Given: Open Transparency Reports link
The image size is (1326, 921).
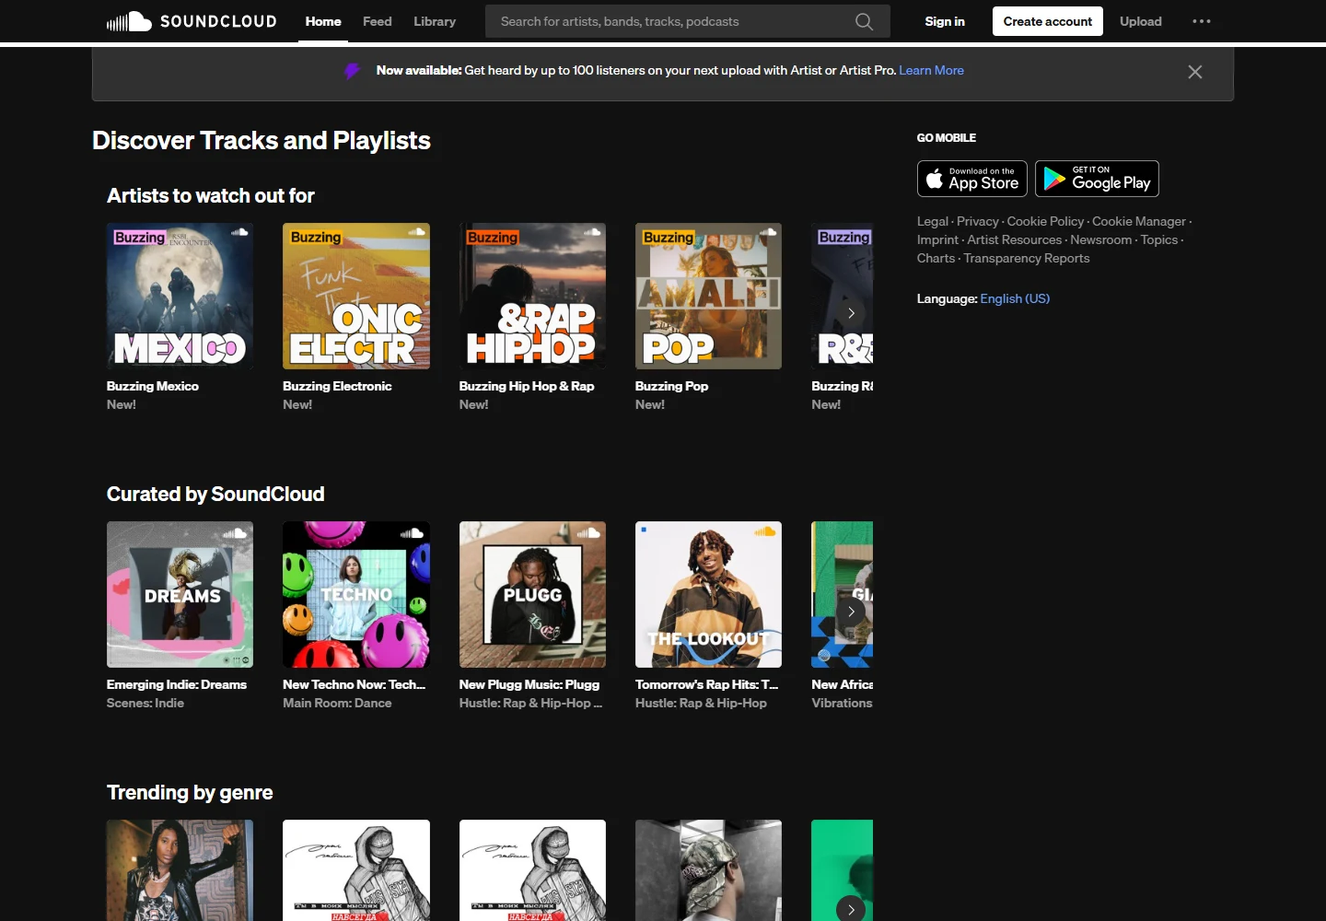Looking at the screenshot, I should [1027, 258].
